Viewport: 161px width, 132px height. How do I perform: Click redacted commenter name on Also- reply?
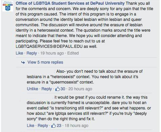pos(41,71)
